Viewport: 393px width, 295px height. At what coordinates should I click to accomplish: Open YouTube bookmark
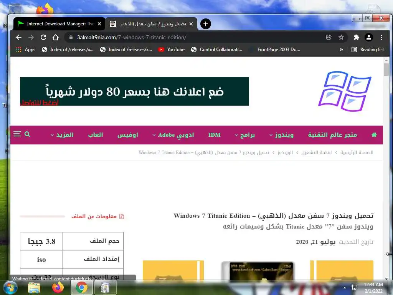point(172,50)
